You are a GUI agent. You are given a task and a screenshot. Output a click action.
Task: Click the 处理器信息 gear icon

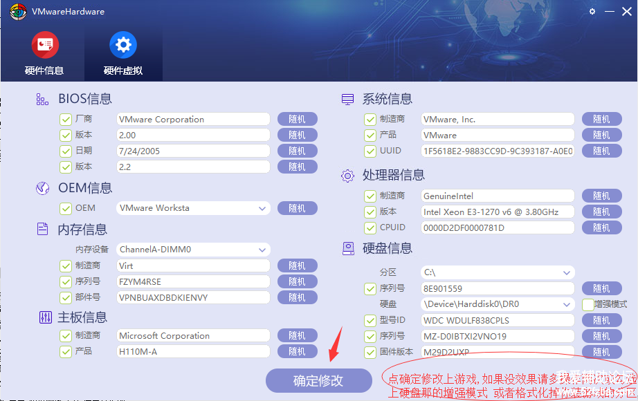click(x=347, y=176)
